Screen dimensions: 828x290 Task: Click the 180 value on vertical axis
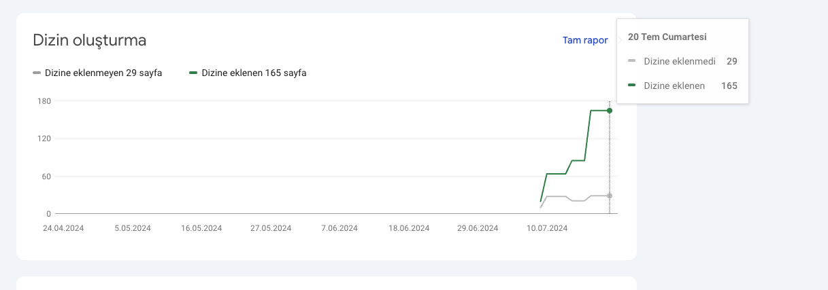pyautogui.click(x=44, y=101)
